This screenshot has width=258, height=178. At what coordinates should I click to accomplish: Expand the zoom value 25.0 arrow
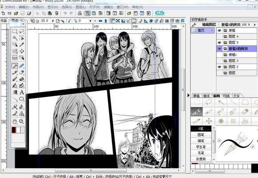[x=53, y=21]
